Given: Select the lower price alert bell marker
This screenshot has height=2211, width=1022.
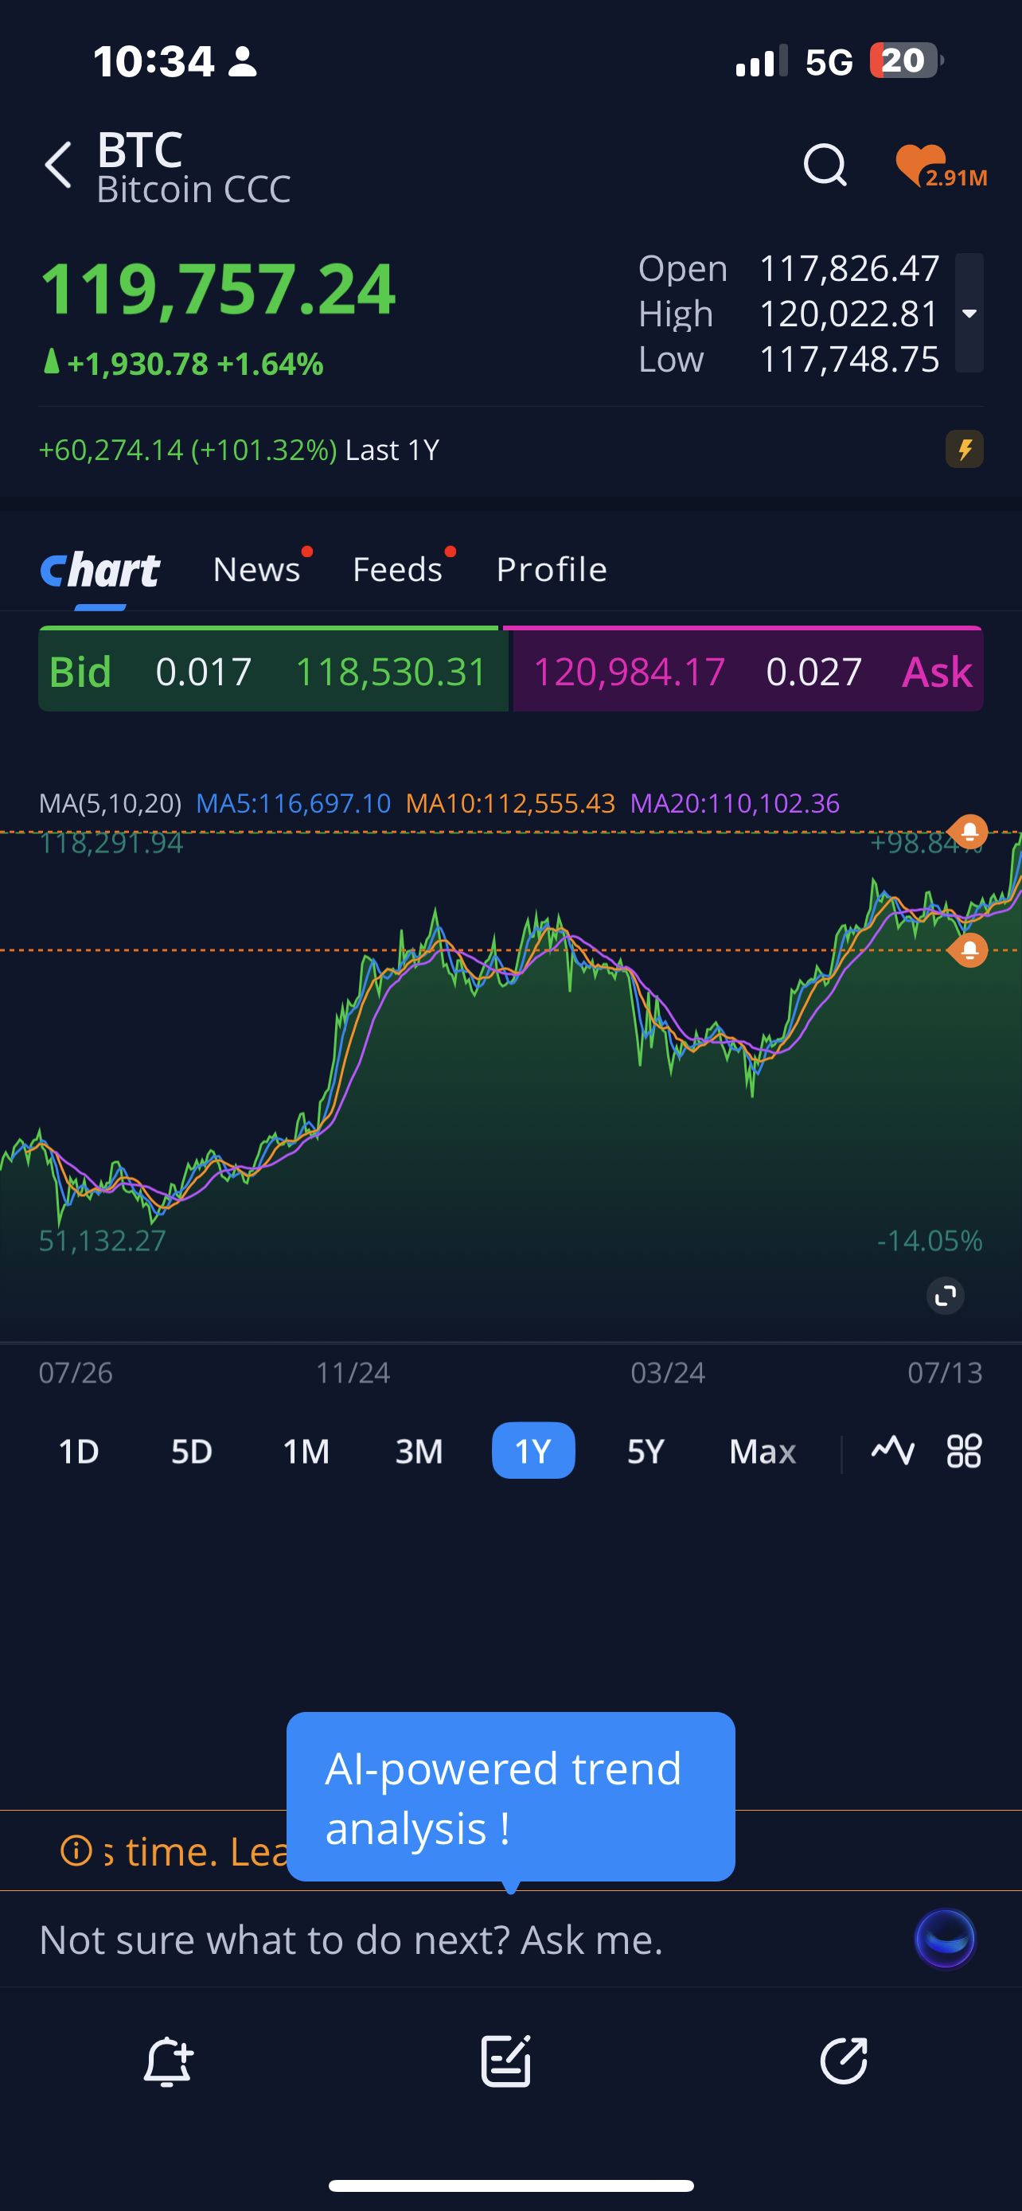Looking at the screenshot, I should click(969, 950).
